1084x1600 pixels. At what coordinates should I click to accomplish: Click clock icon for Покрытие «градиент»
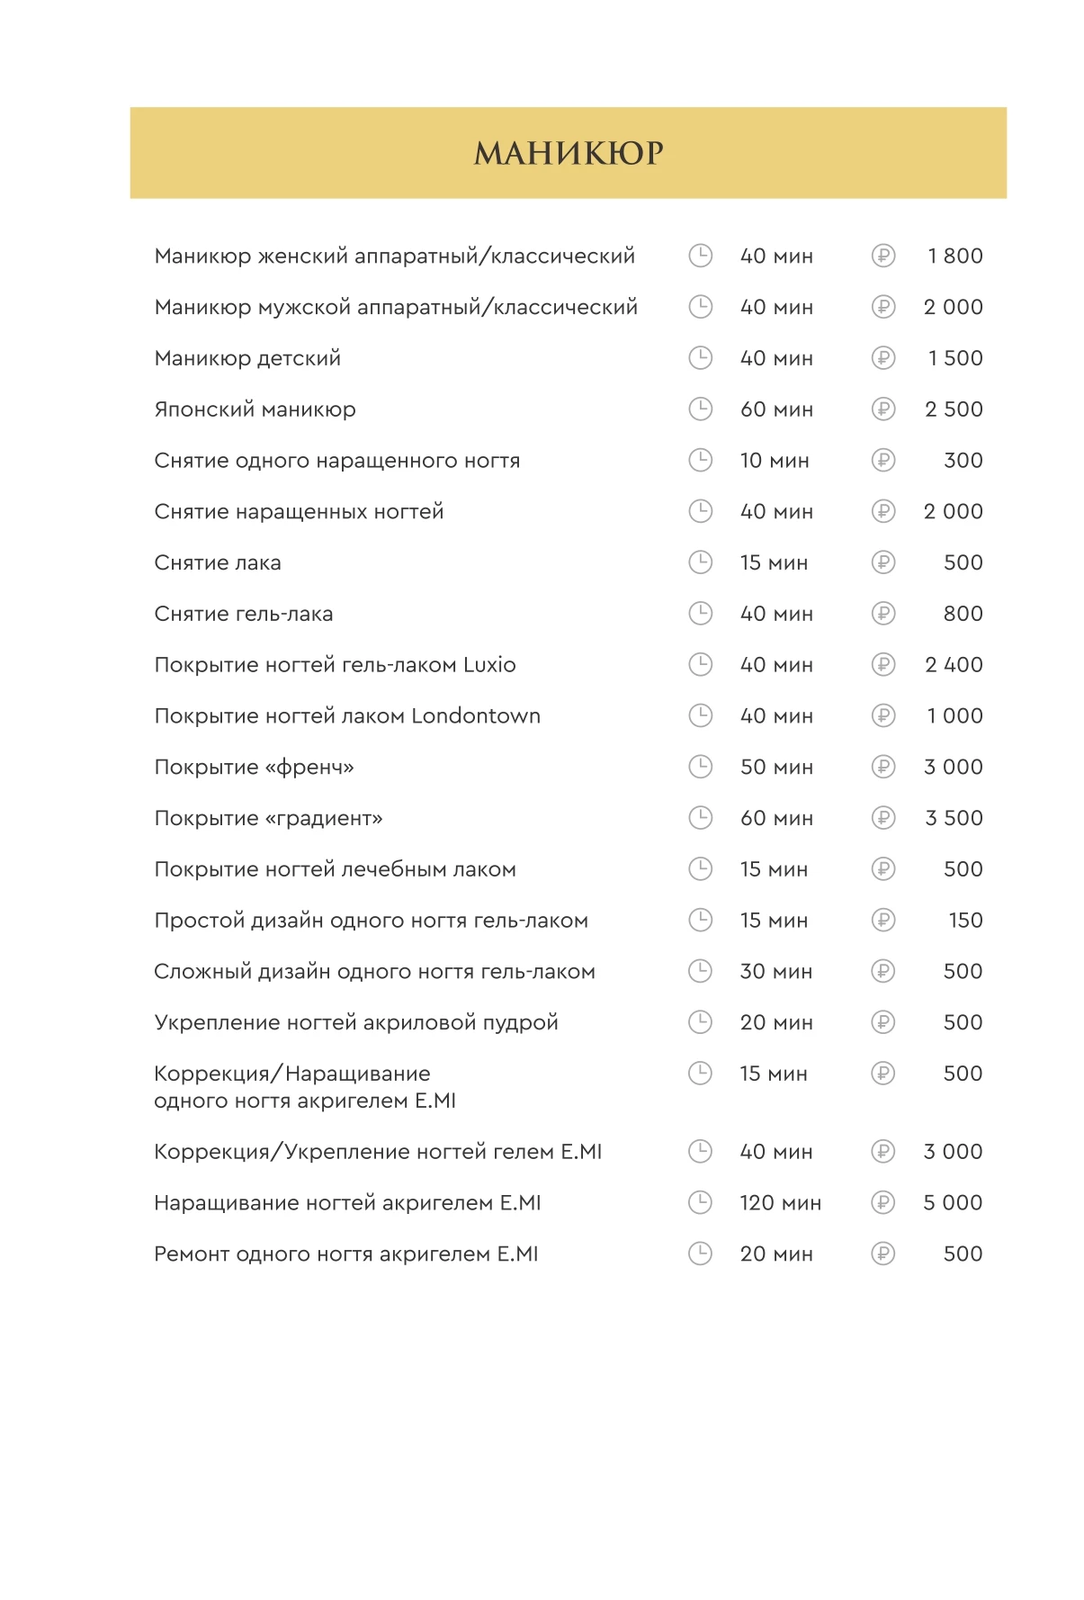pyautogui.click(x=700, y=818)
